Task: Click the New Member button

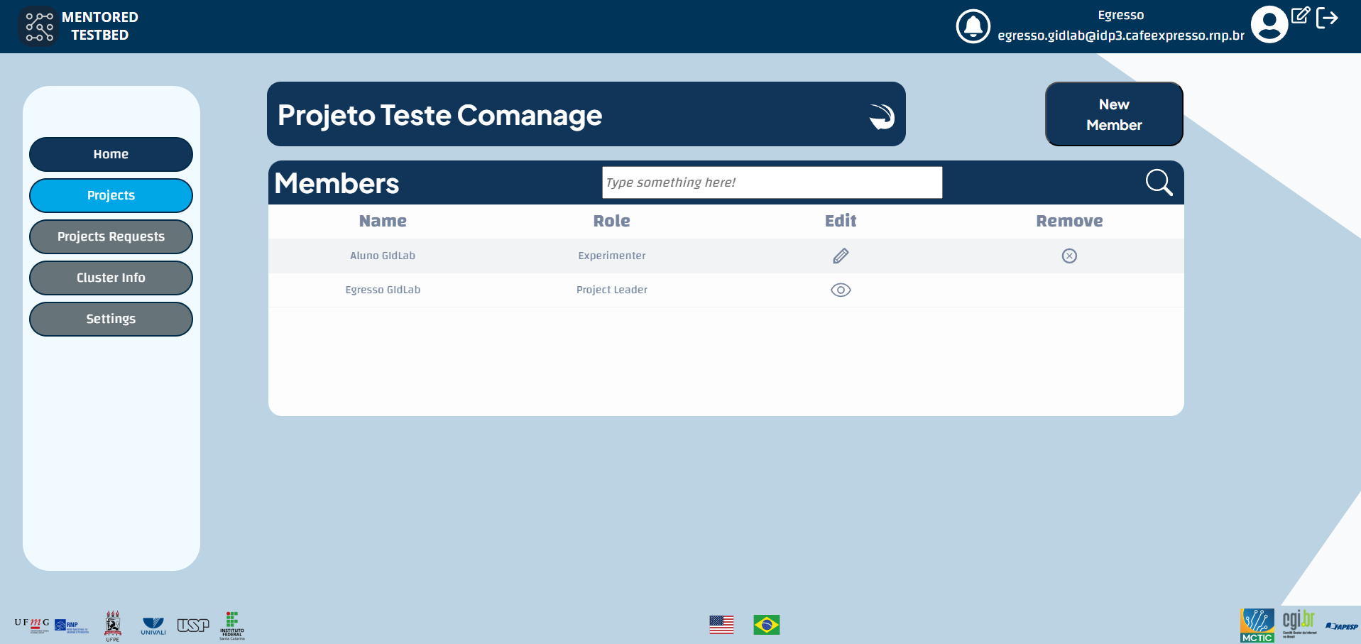Action: (1113, 114)
